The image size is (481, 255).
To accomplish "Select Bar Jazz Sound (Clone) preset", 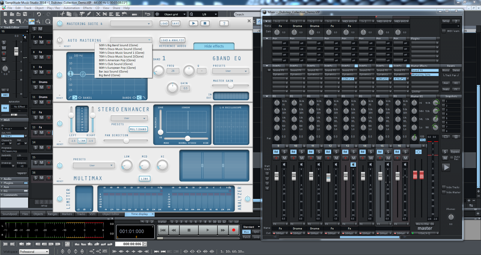I will (113, 71).
